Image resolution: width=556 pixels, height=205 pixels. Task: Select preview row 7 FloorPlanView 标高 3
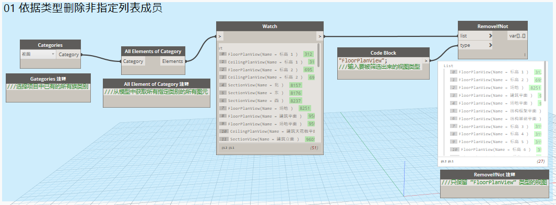[x=495, y=126]
